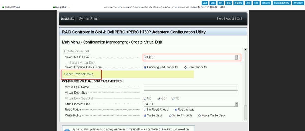The height and width of the screenshot is (131, 305).
Task: Open the 虚拟介质 virtual media button
Action: coord(266,3)
